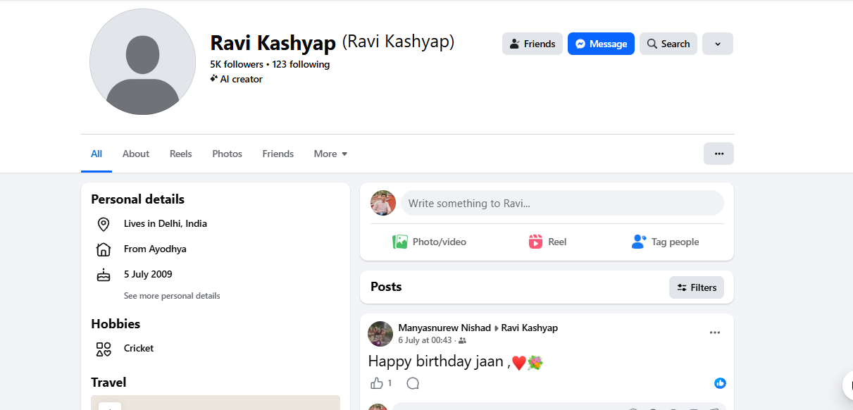This screenshot has width=853, height=410.
Task: Go to the Reels tab
Action: (180, 154)
